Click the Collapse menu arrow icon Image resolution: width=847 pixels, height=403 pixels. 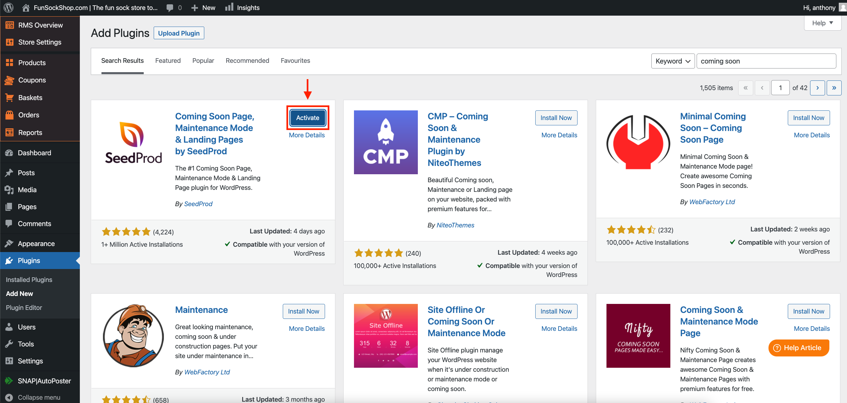coord(9,397)
